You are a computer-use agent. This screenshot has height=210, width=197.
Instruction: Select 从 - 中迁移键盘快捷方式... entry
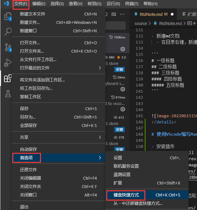(147, 203)
